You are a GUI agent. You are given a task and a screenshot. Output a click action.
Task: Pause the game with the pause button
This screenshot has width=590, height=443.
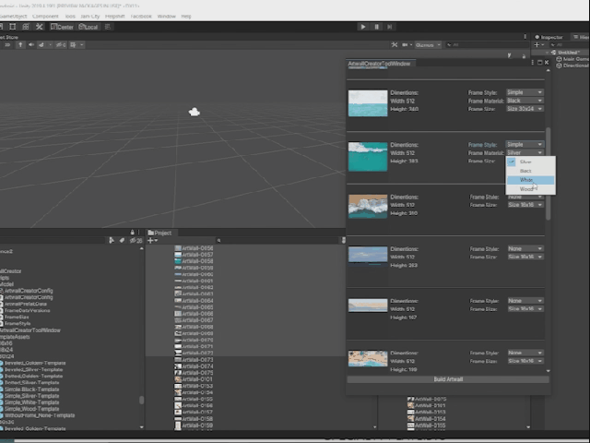pos(376,27)
